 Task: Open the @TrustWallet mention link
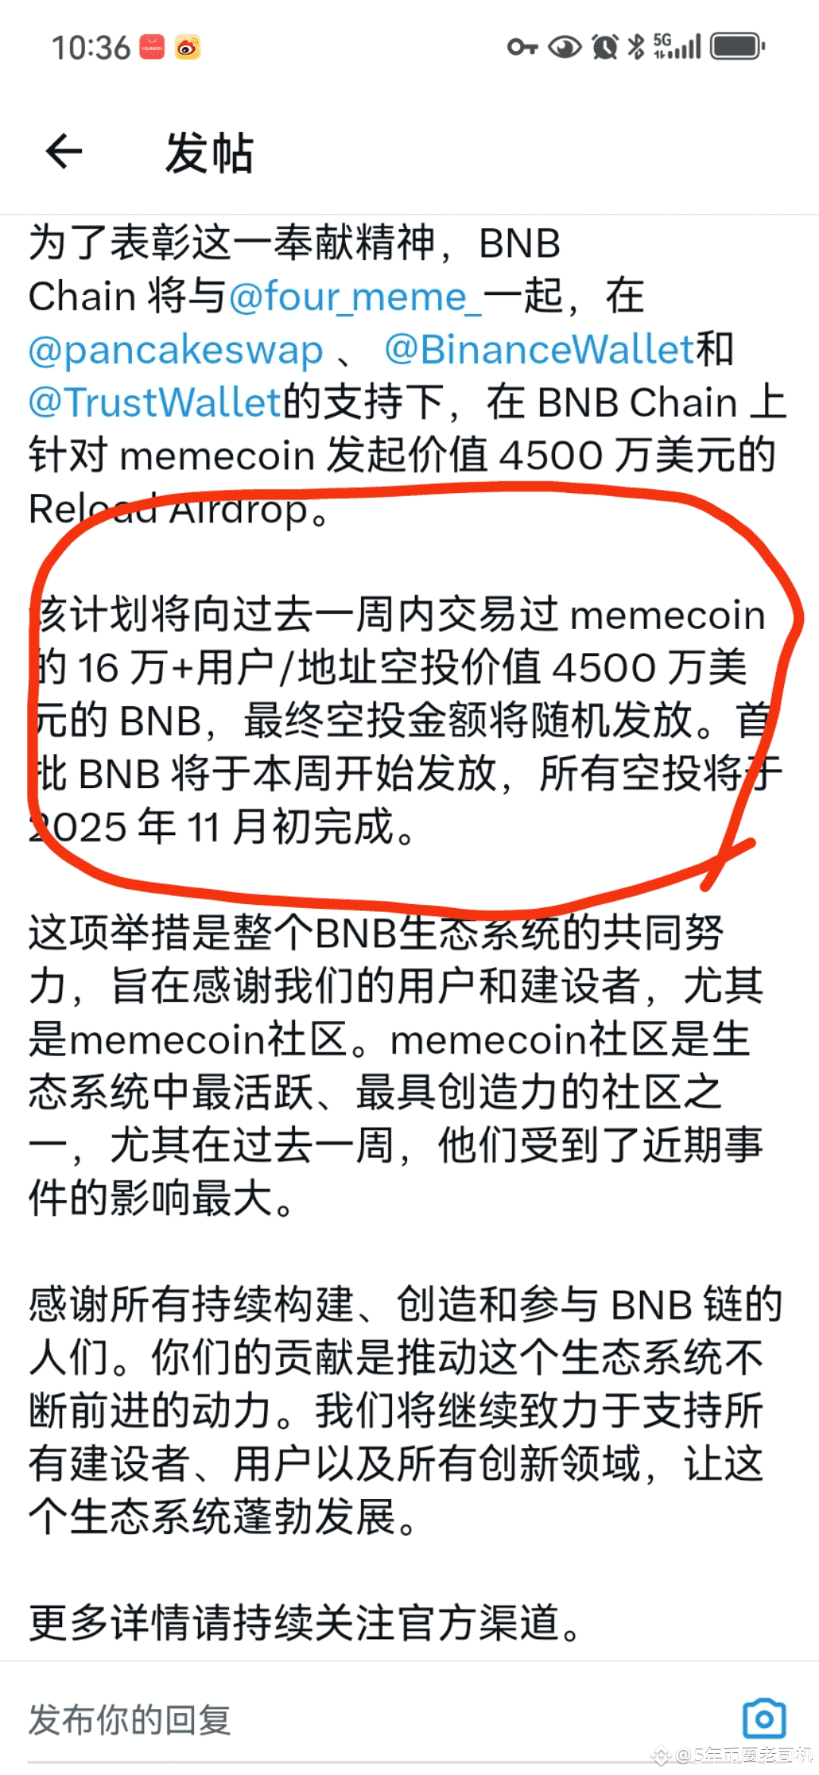click(155, 403)
